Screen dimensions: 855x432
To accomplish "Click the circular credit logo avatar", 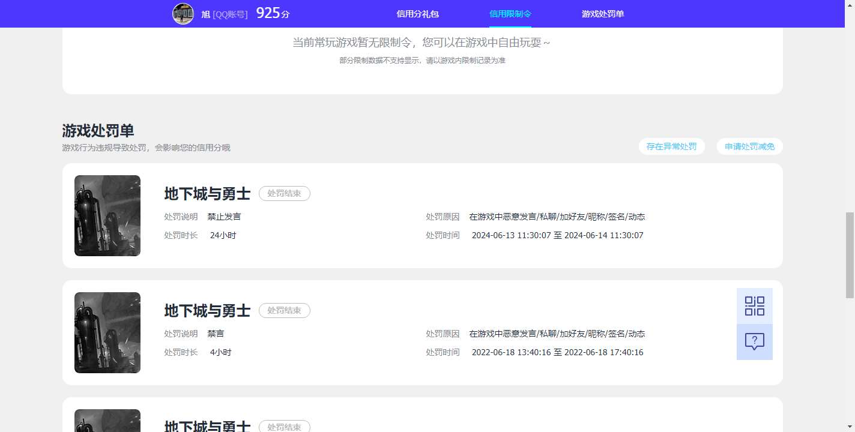I will 183,13.
